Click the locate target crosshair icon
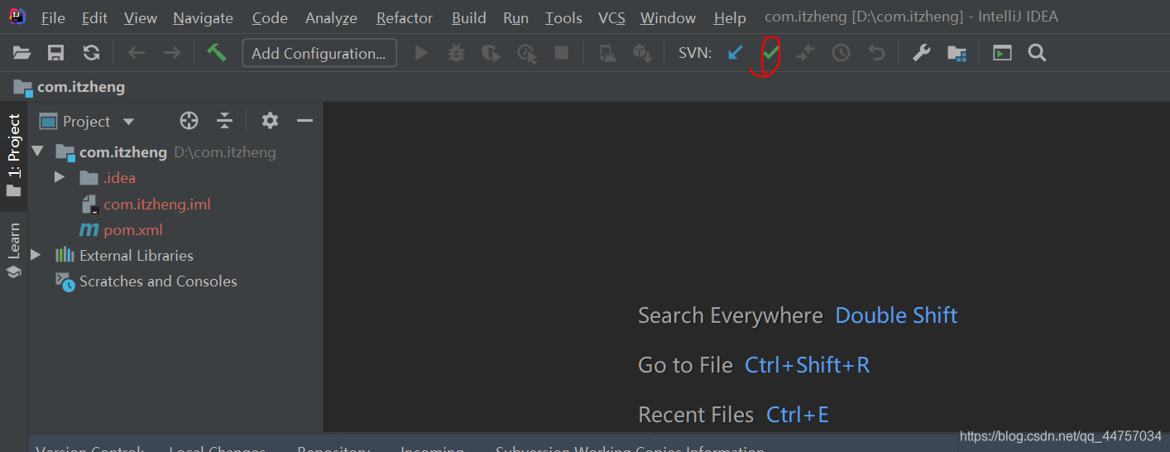This screenshot has width=1170, height=452. click(x=189, y=121)
